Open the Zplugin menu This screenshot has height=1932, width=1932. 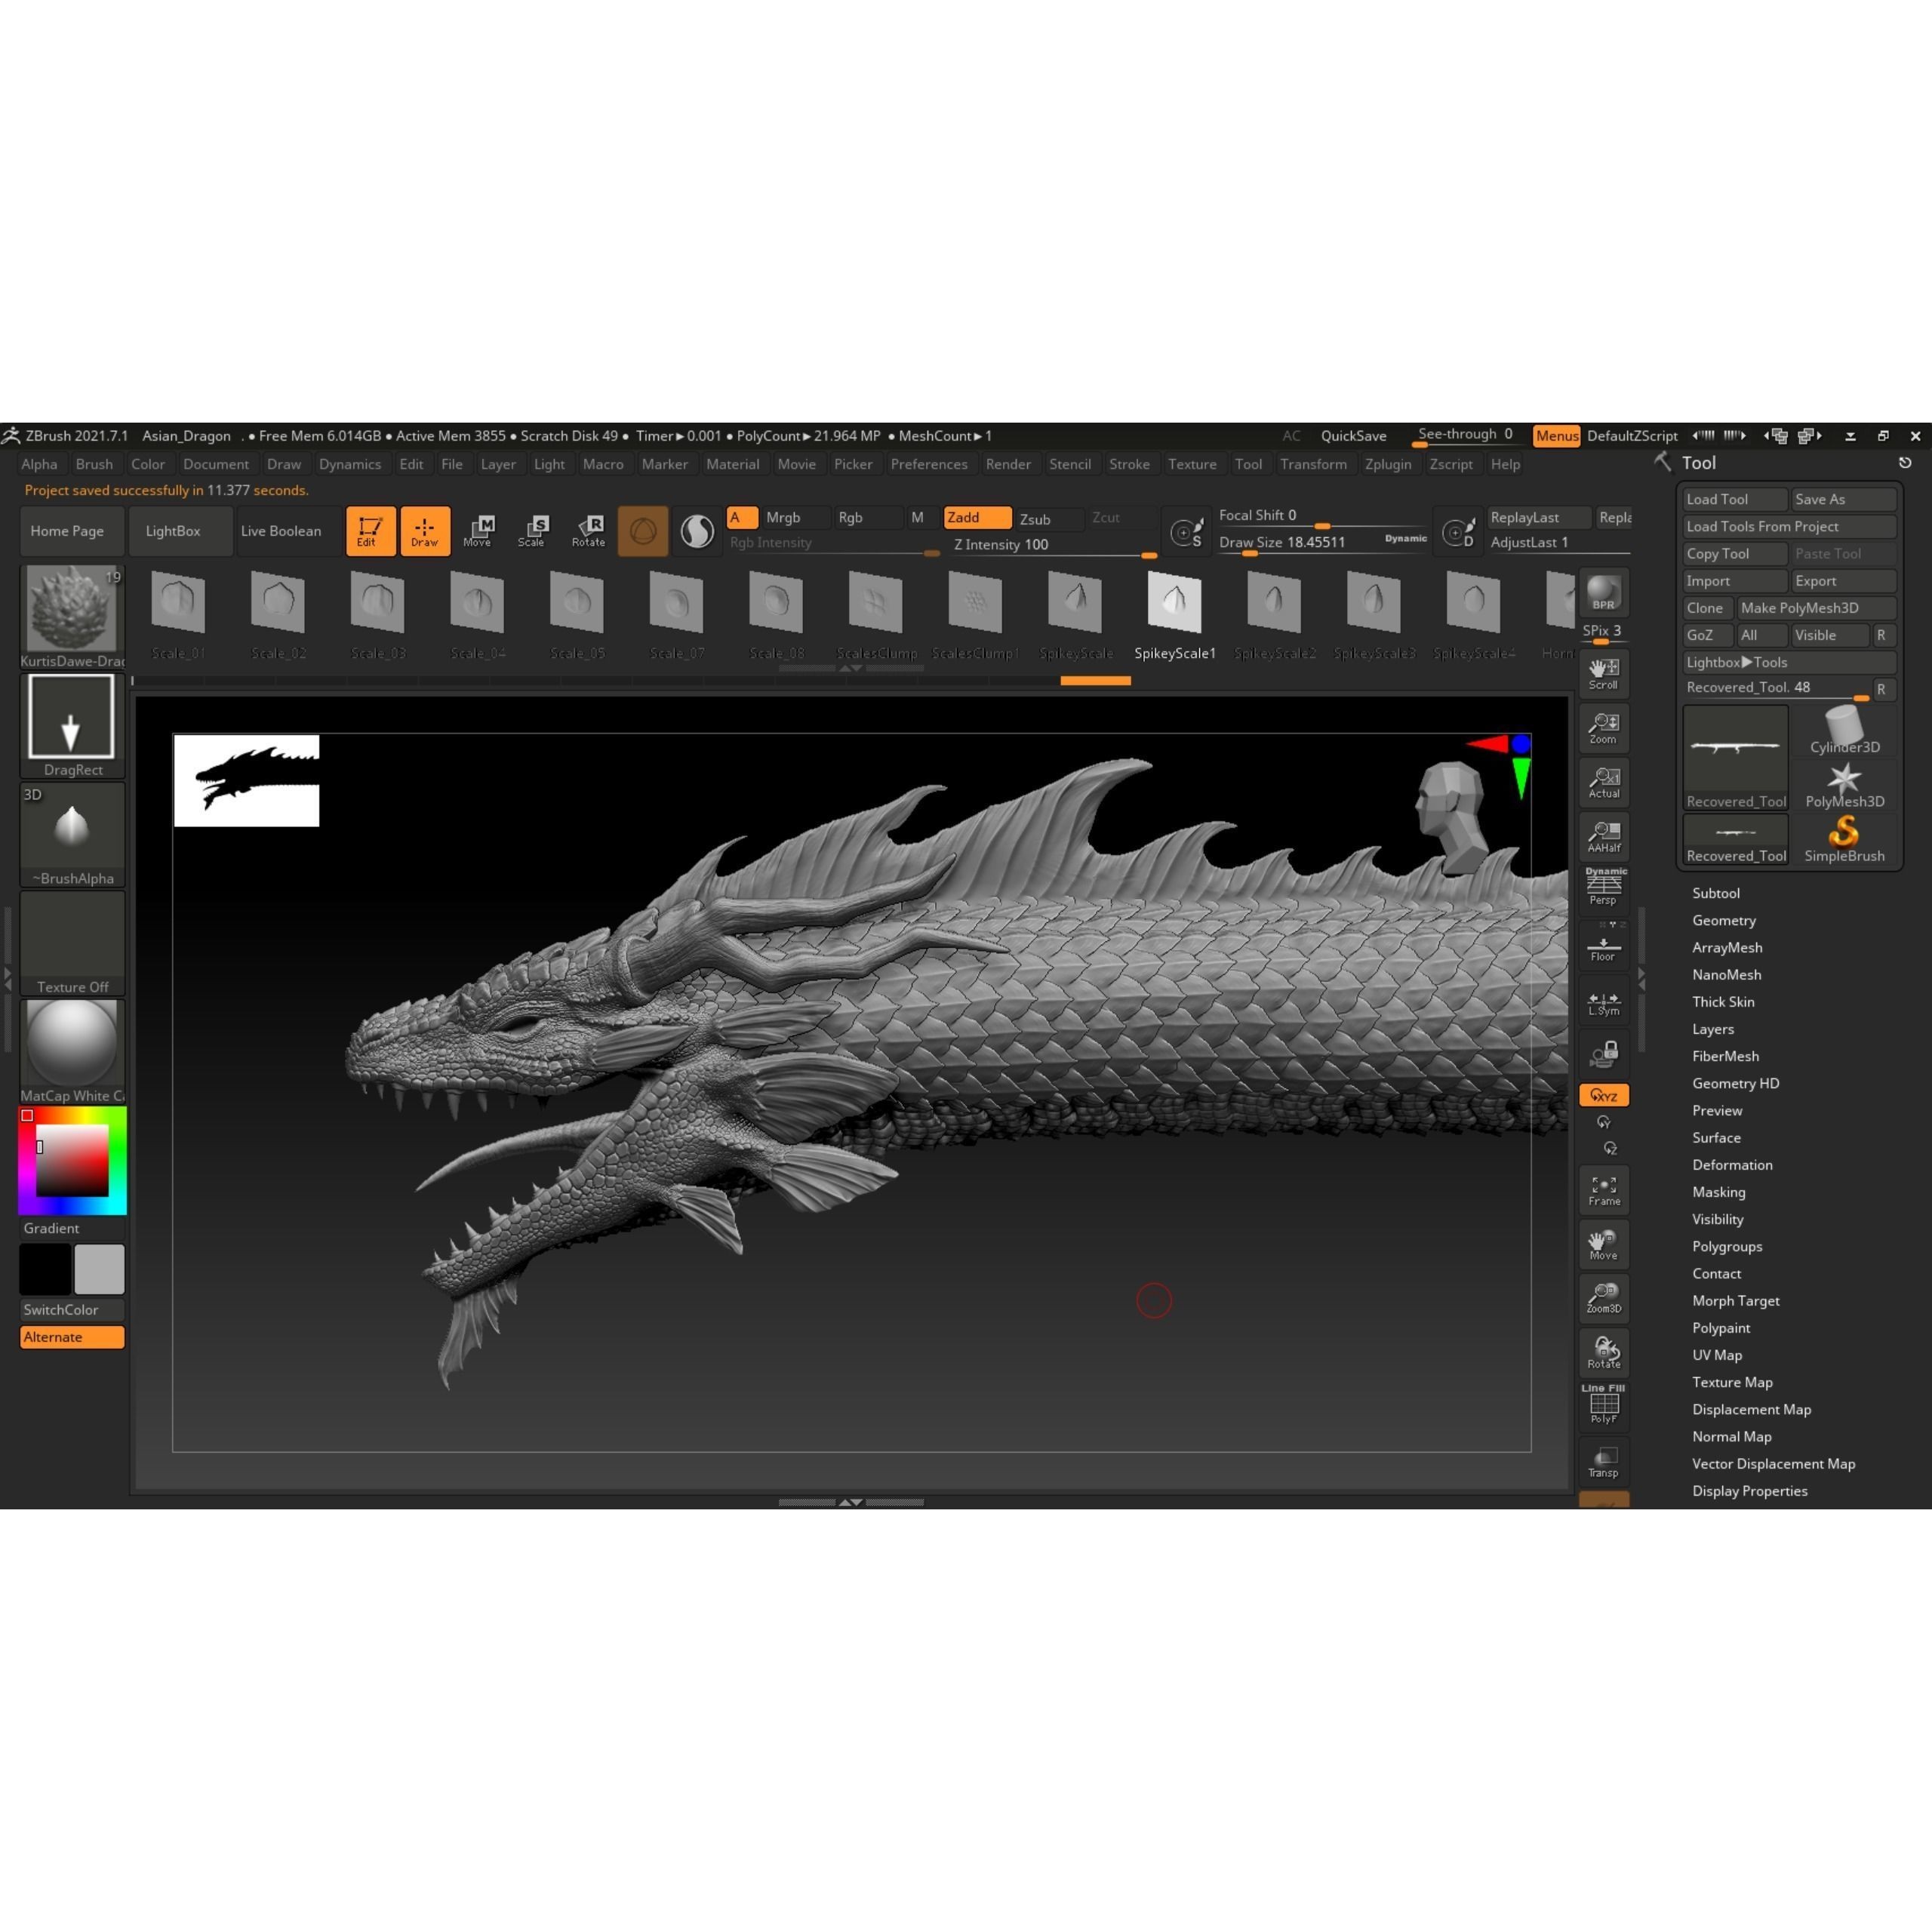click(1388, 464)
